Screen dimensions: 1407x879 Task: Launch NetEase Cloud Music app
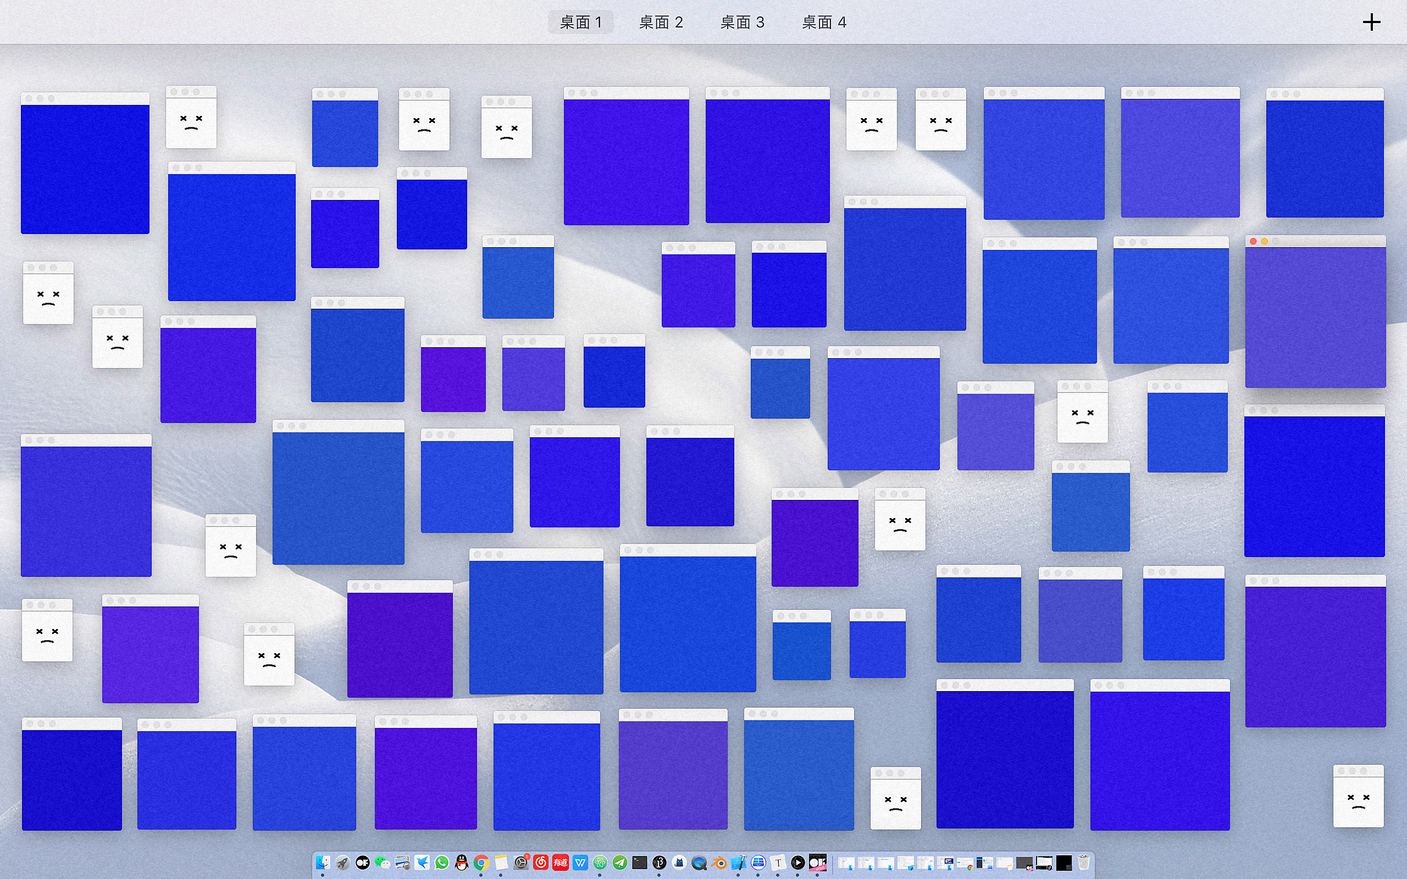tap(541, 863)
